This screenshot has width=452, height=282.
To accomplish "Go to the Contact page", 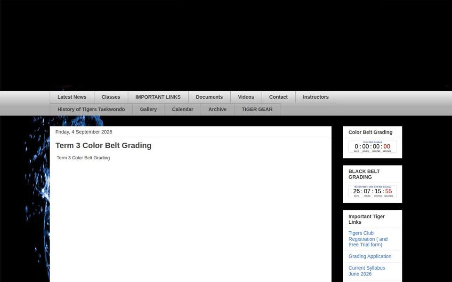I will (278, 97).
